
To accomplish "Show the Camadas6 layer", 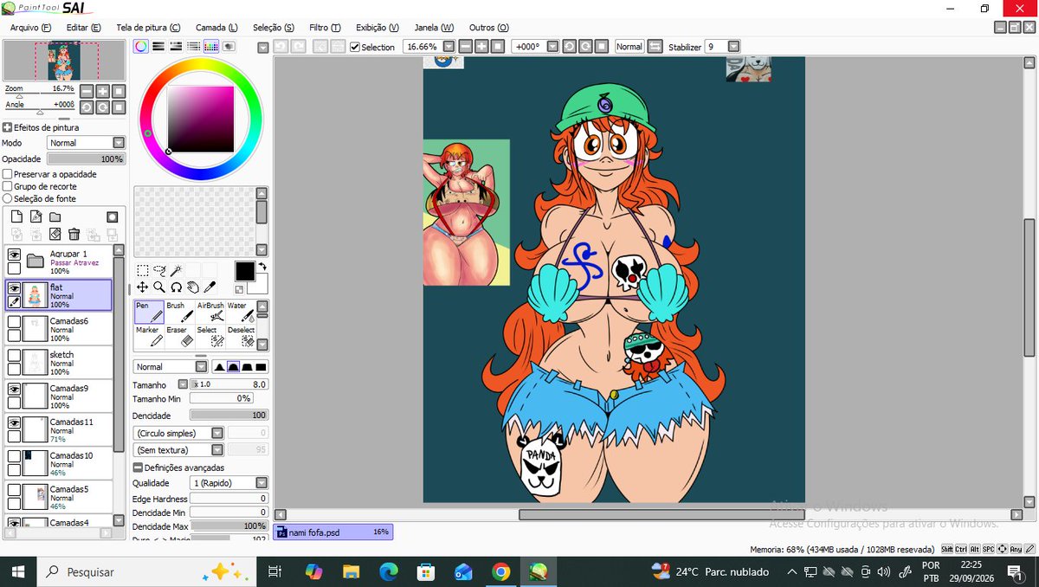I will tap(14, 322).
